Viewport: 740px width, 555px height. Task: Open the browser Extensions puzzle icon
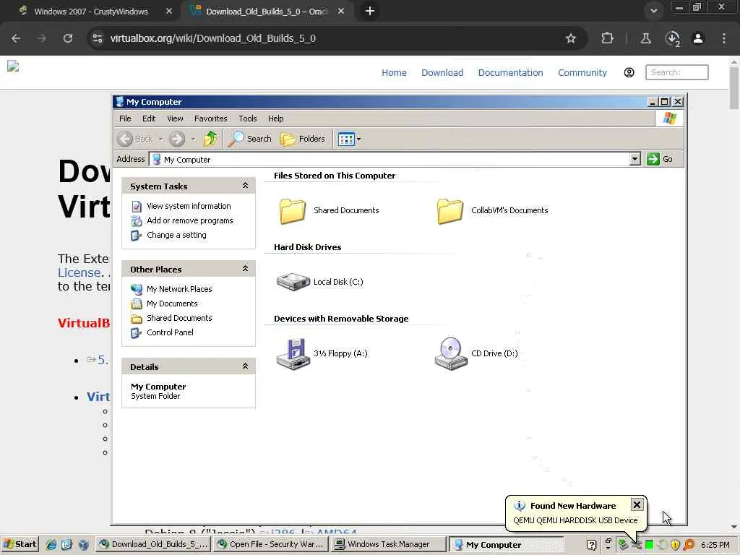pyautogui.click(x=607, y=38)
